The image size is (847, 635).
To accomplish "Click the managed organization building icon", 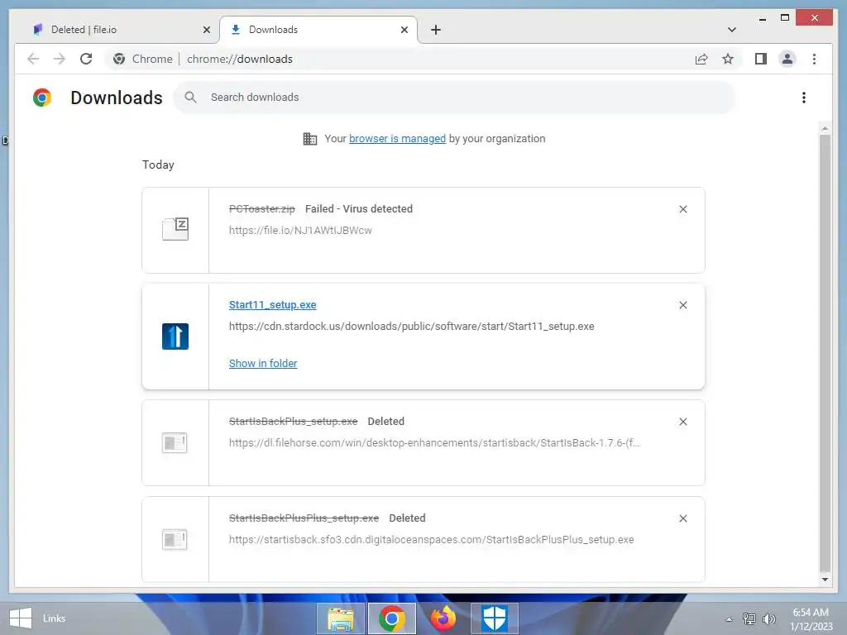I will [310, 139].
